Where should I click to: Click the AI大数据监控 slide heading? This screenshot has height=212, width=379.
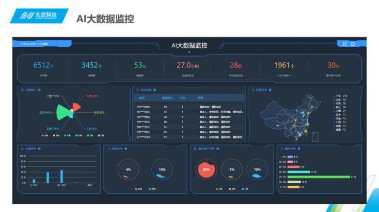[105, 19]
